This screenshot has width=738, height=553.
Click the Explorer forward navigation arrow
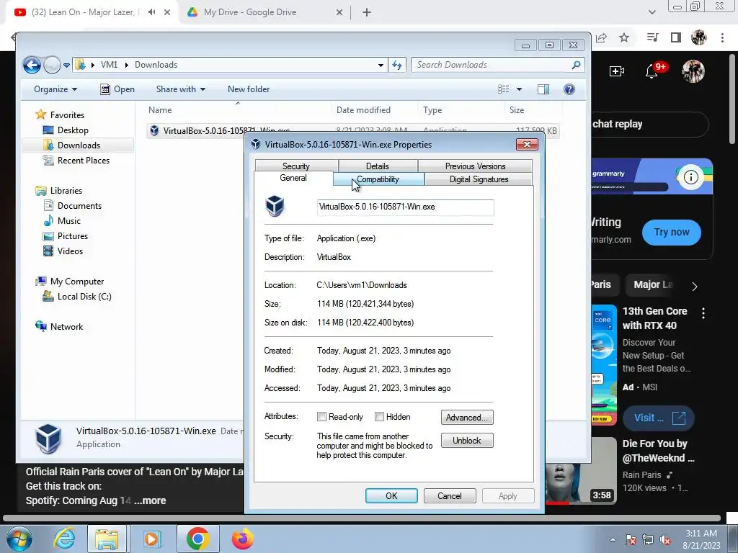(x=52, y=65)
